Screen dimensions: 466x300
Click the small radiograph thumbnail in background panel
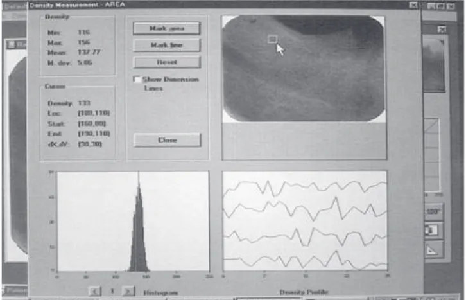[434, 64]
